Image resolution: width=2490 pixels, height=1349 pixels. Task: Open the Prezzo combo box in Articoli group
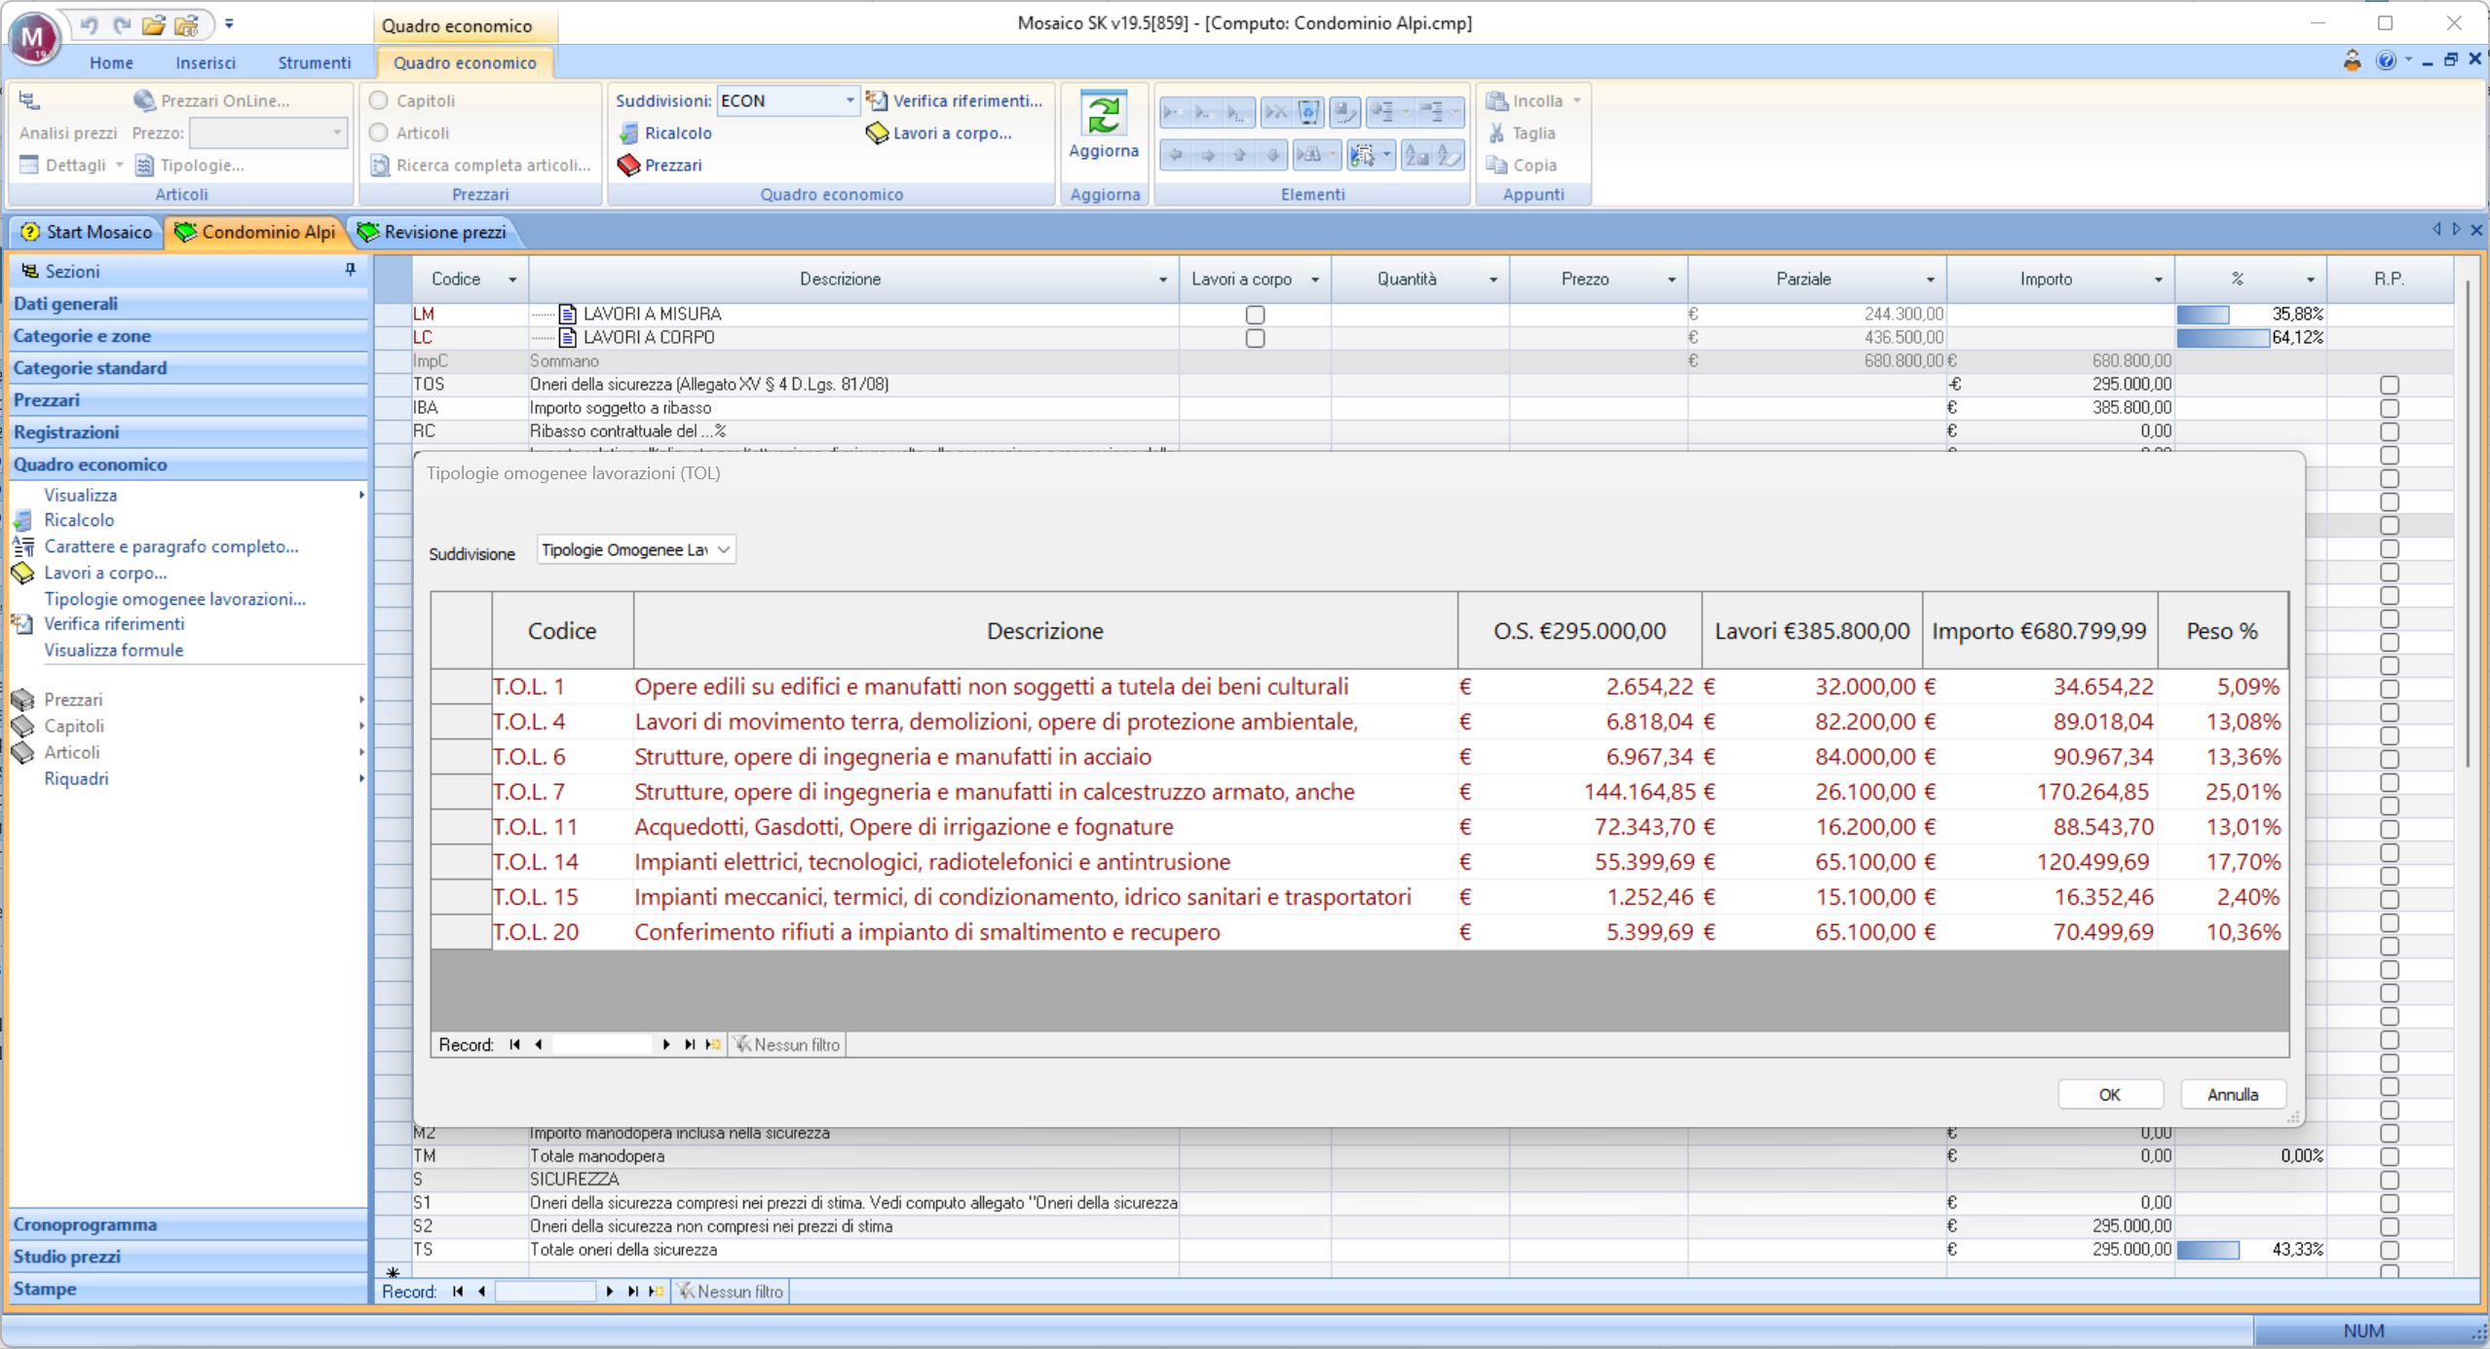268,132
